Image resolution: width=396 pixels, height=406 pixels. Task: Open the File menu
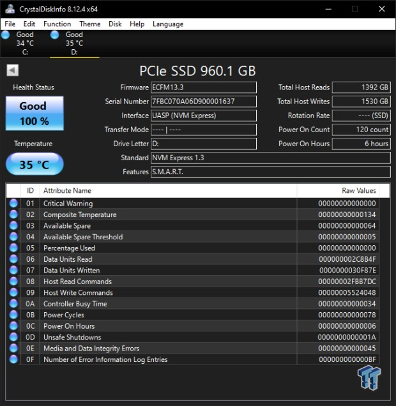(10, 24)
